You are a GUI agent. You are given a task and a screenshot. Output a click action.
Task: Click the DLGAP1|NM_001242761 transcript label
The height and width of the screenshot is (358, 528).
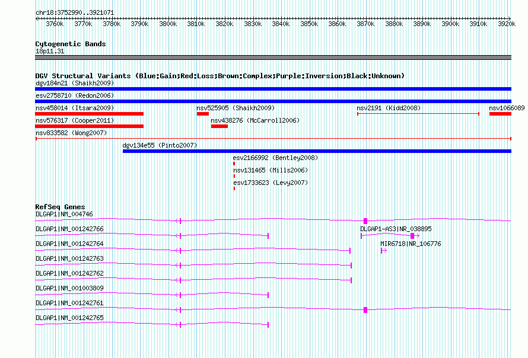tap(69, 303)
